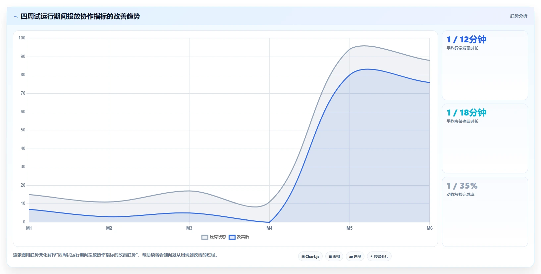Click the M5 axis label
This screenshot has width=541, height=274.
[x=350, y=228]
